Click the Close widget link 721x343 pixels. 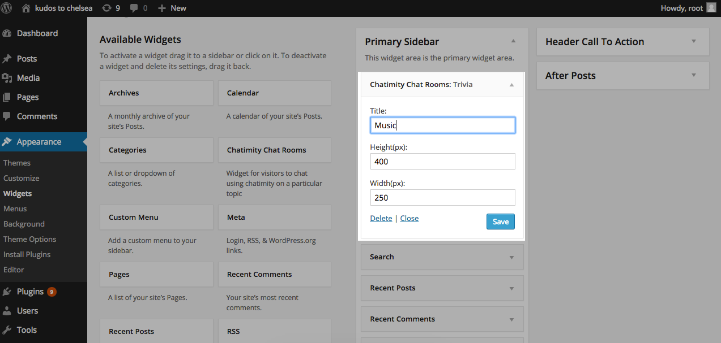409,218
